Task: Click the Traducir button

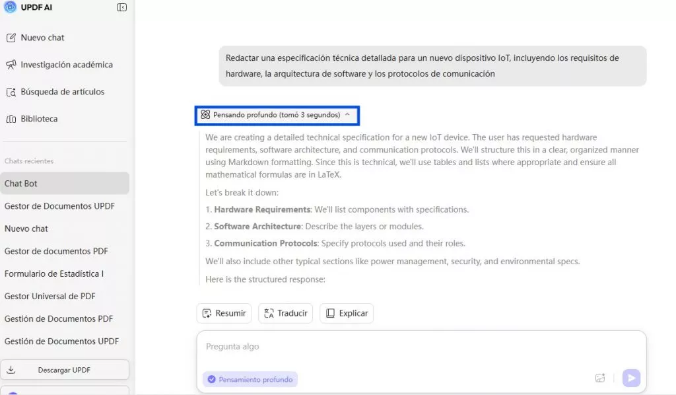Action: coord(285,313)
